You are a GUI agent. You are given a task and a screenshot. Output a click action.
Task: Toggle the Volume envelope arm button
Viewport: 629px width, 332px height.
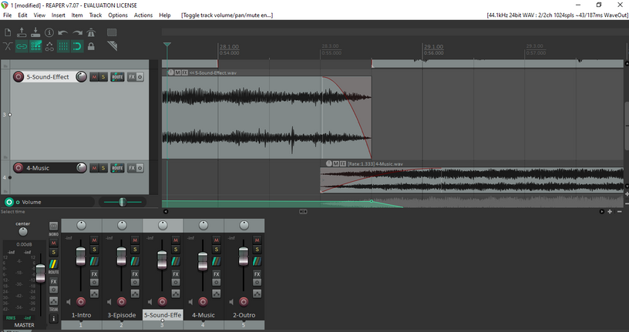coord(9,202)
